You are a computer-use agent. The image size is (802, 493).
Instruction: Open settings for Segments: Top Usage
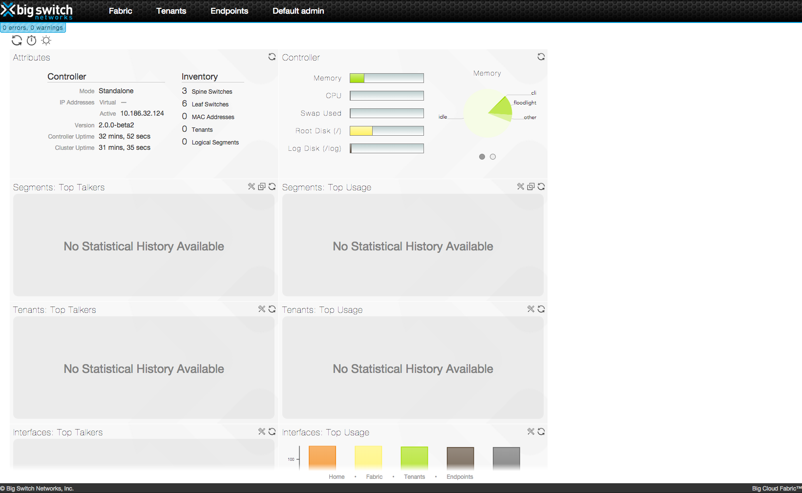point(521,186)
